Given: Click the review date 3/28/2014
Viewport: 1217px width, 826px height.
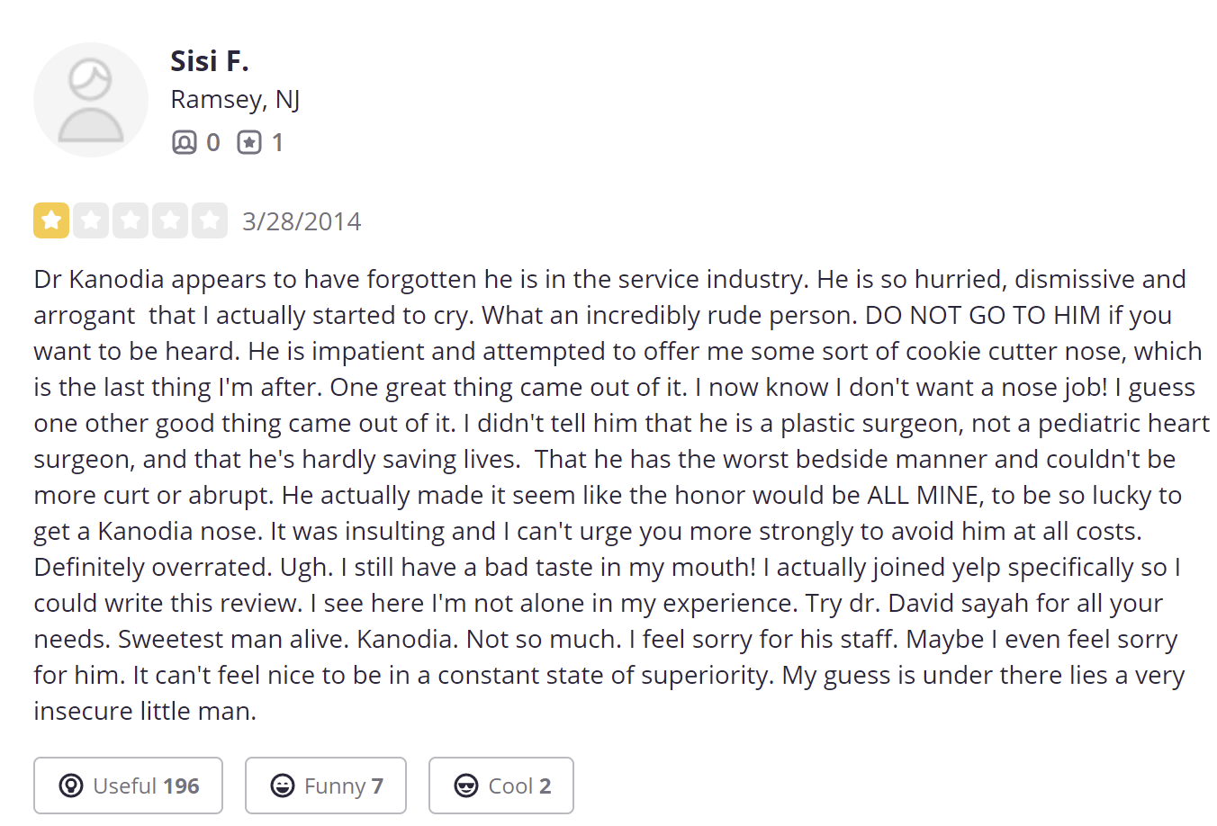Looking at the screenshot, I should click(302, 221).
